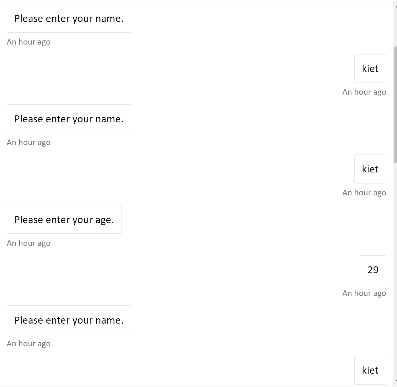
Task: Click the timestamp under the second kiet reply
Action: coord(364,192)
